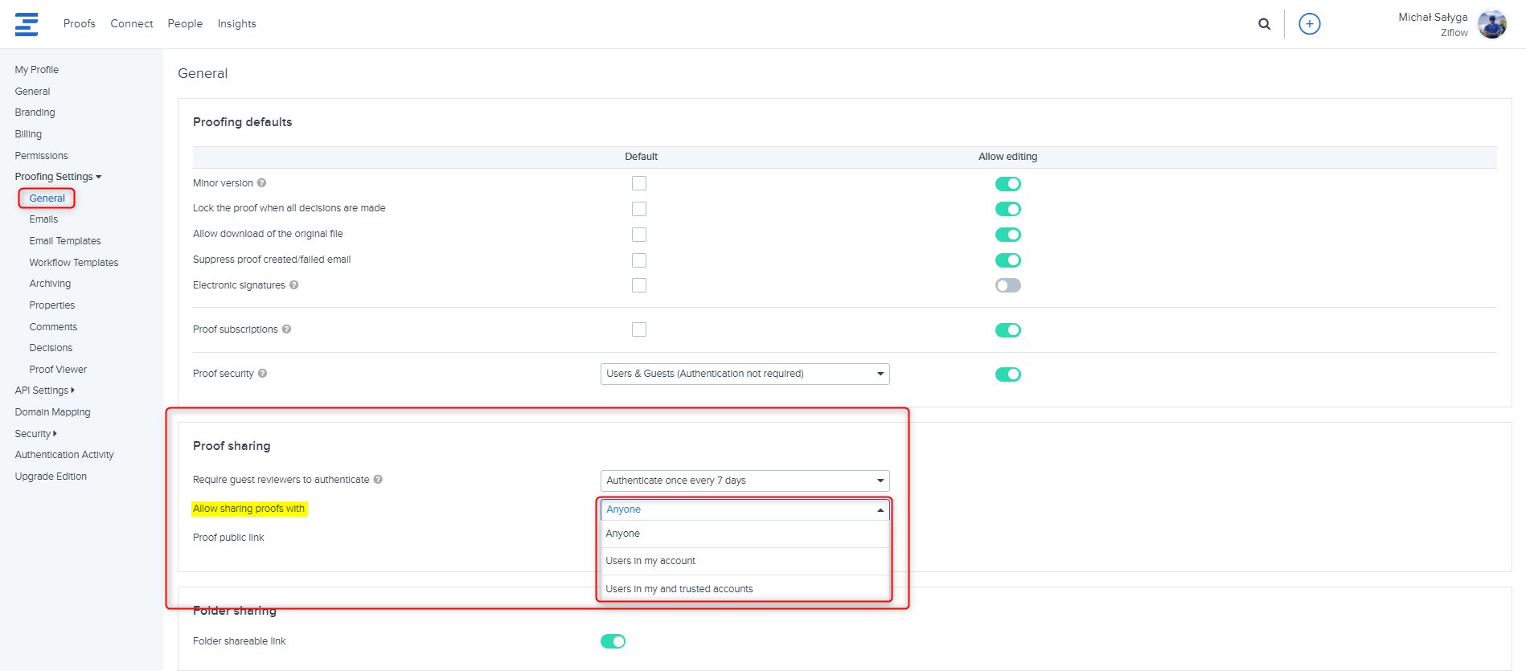Open the Proofs menu in top navigation

click(79, 24)
